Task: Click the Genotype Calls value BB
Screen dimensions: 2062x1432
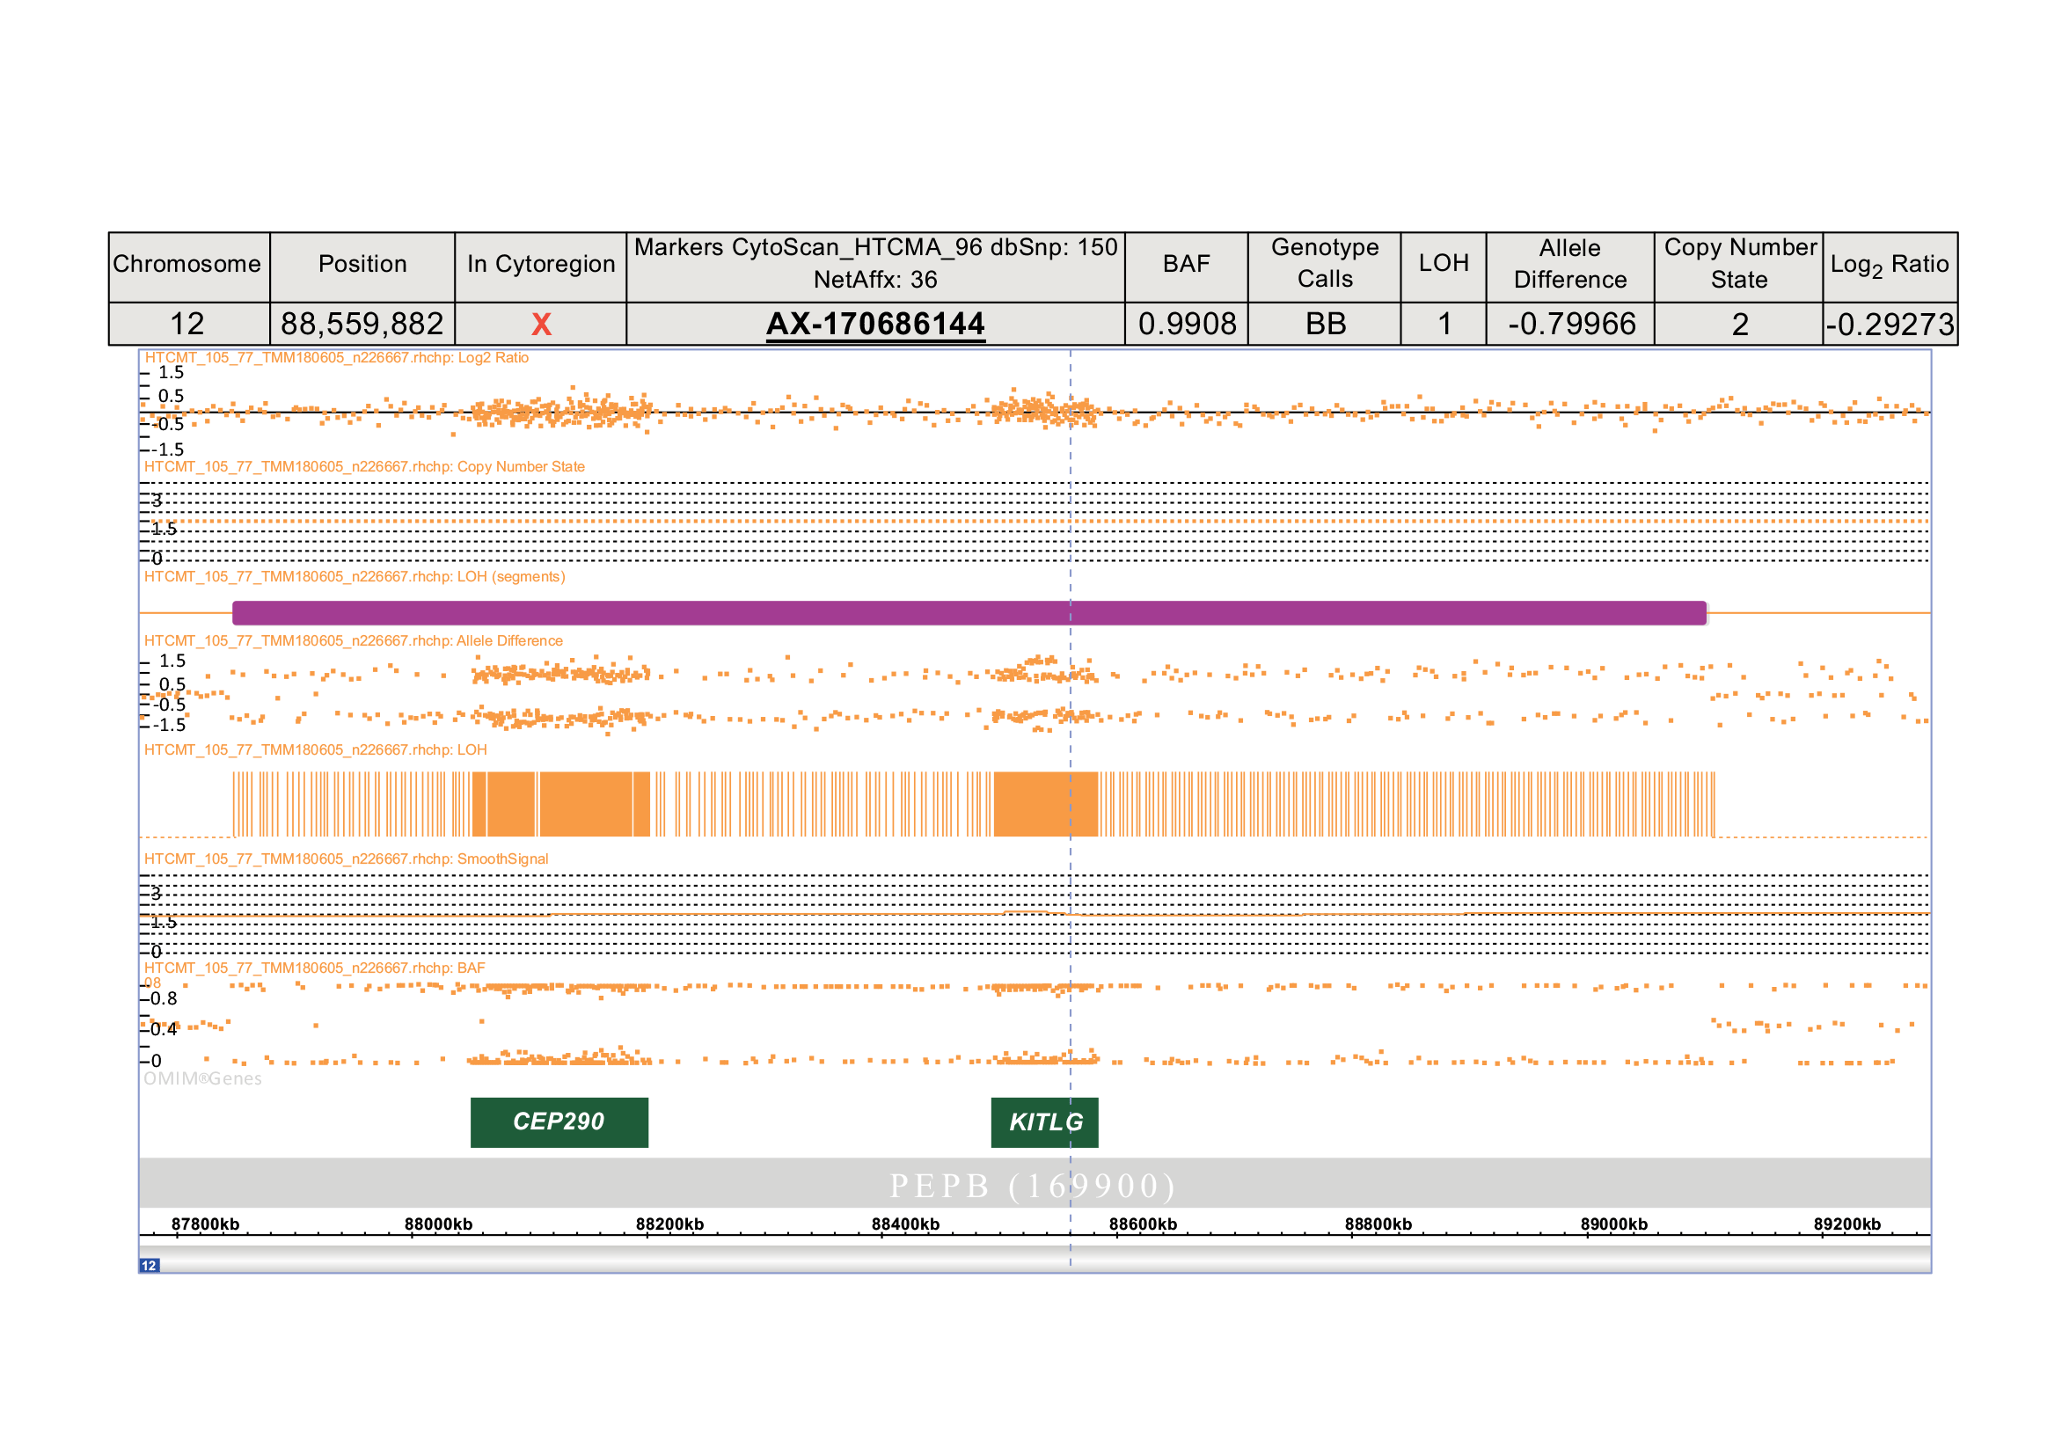Action: tap(1326, 324)
